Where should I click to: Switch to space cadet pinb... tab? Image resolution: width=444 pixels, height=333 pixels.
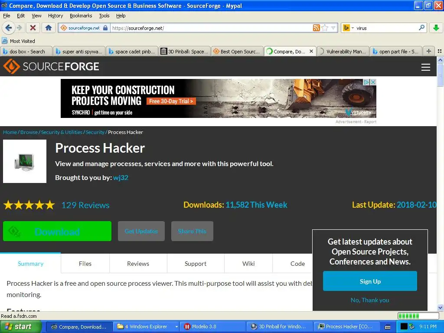pos(132,51)
